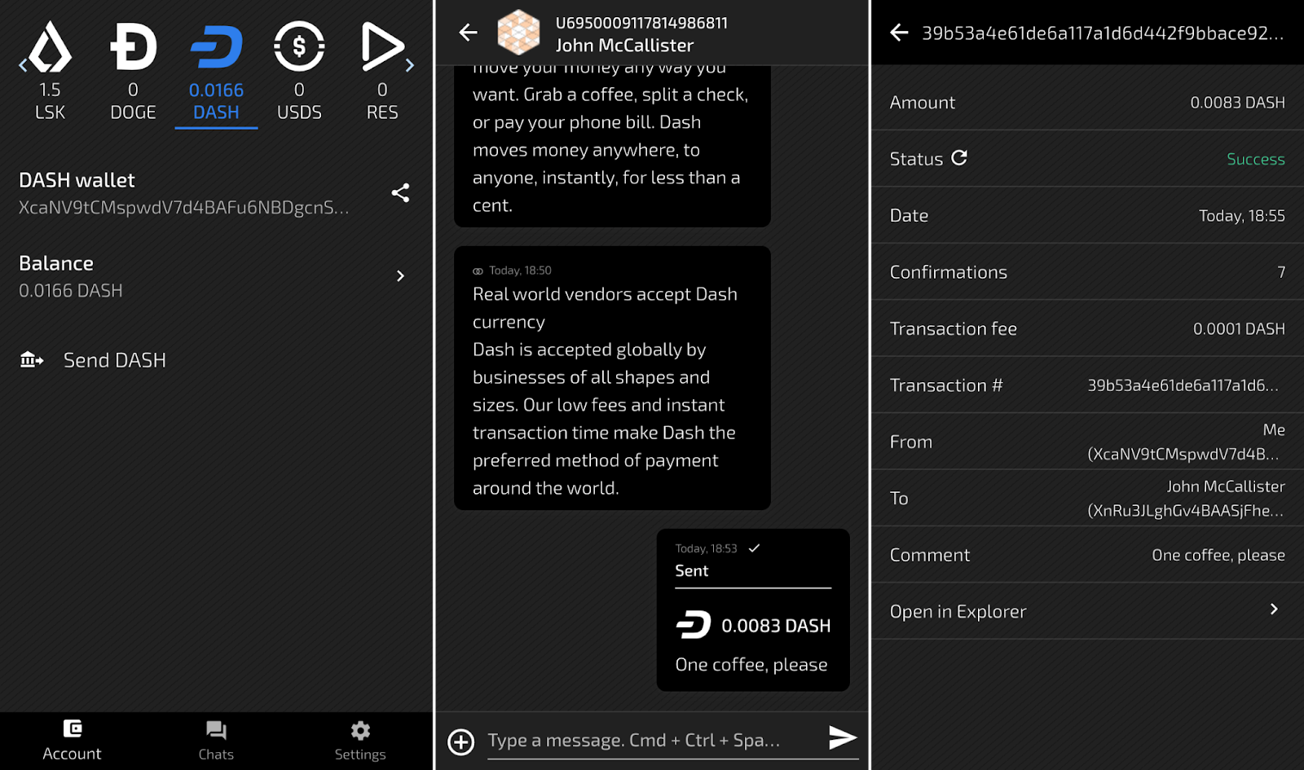
Task: Open the Sent 0.0083 DASH transaction bubble
Action: [x=753, y=610]
